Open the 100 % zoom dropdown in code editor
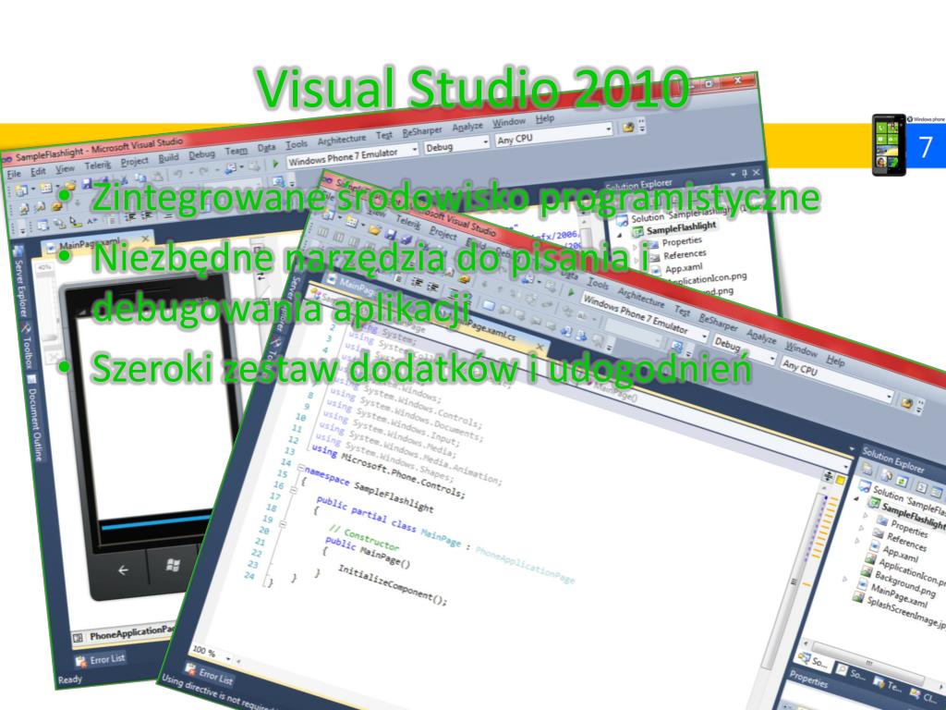The height and width of the screenshot is (710, 946). pos(211,654)
